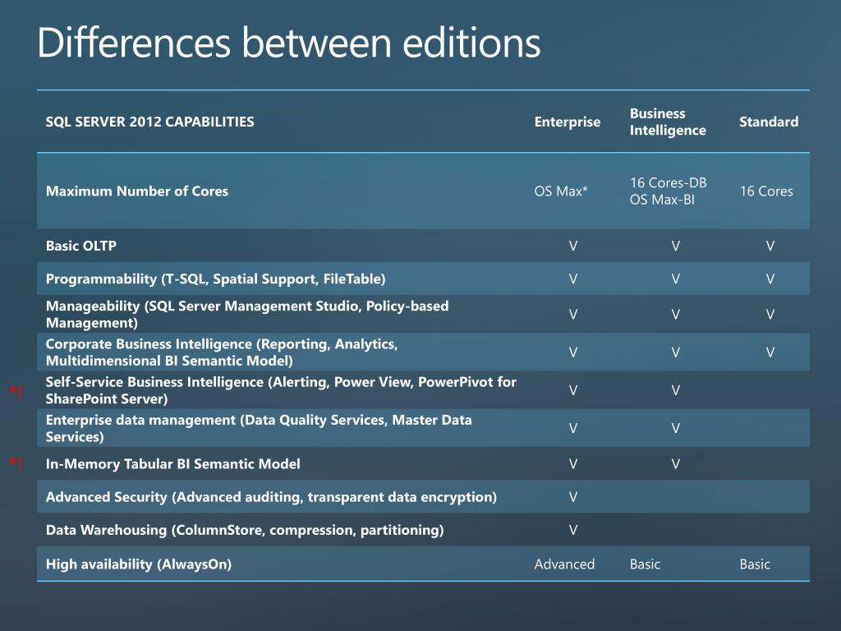
Task: Select Business Intelligence "V" in Corporate BI row
Action: pos(676,352)
